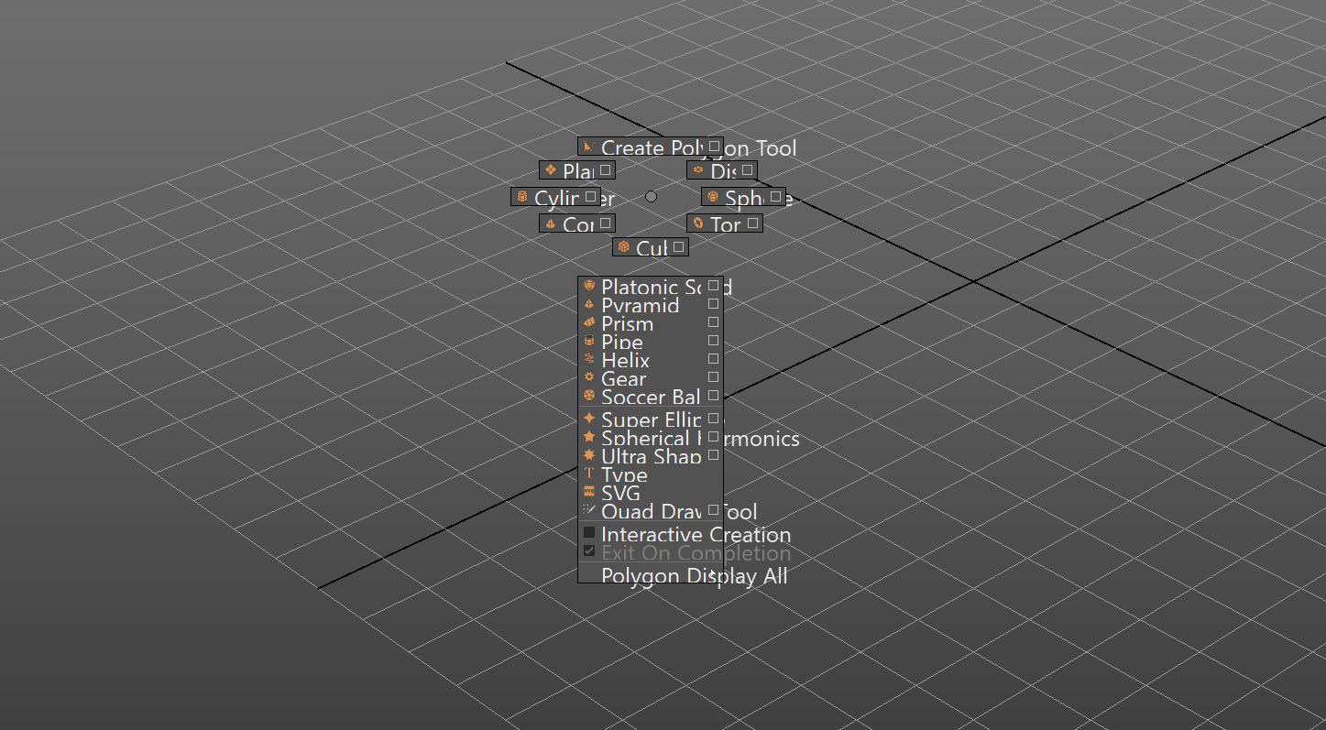
Task: Select the Soccer Ball primitive icon
Action: click(x=589, y=396)
